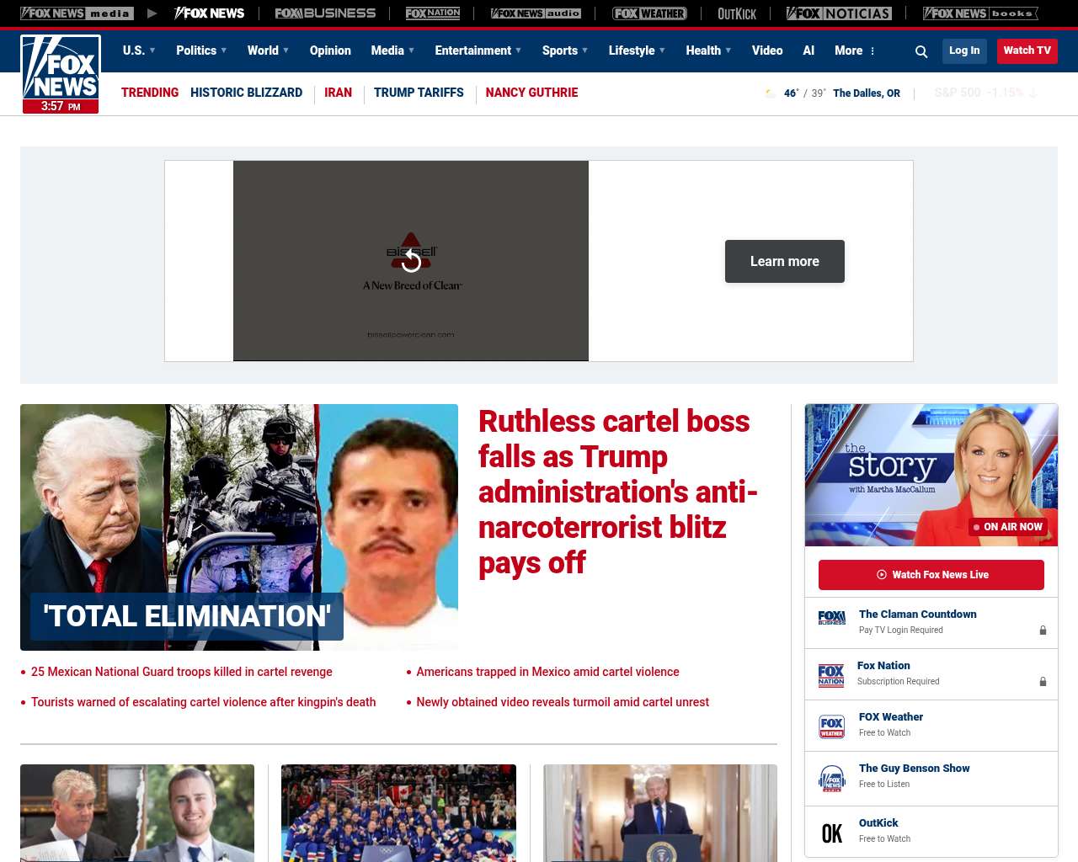Image resolution: width=1078 pixels, height=862 pixels.
Task: Click the Fox Noticias logo
Action: coord(839,13)
